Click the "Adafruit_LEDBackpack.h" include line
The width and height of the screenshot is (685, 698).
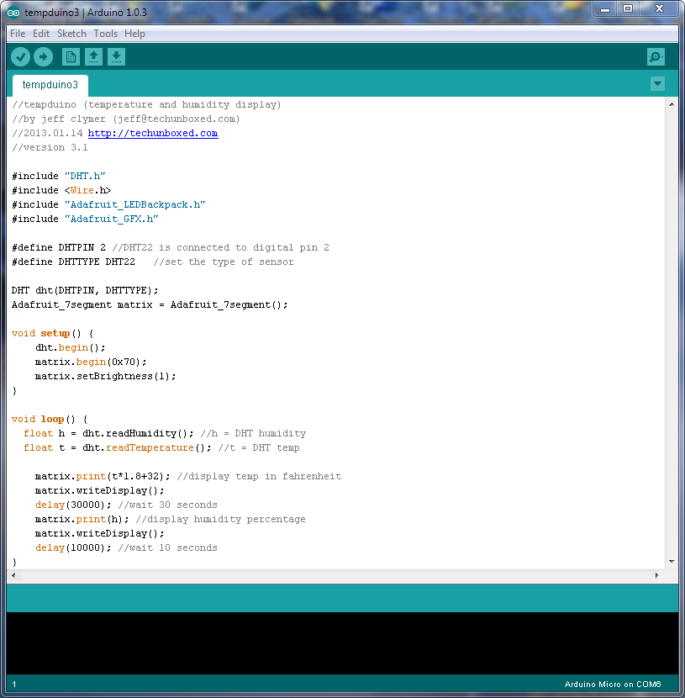(108, 204)
